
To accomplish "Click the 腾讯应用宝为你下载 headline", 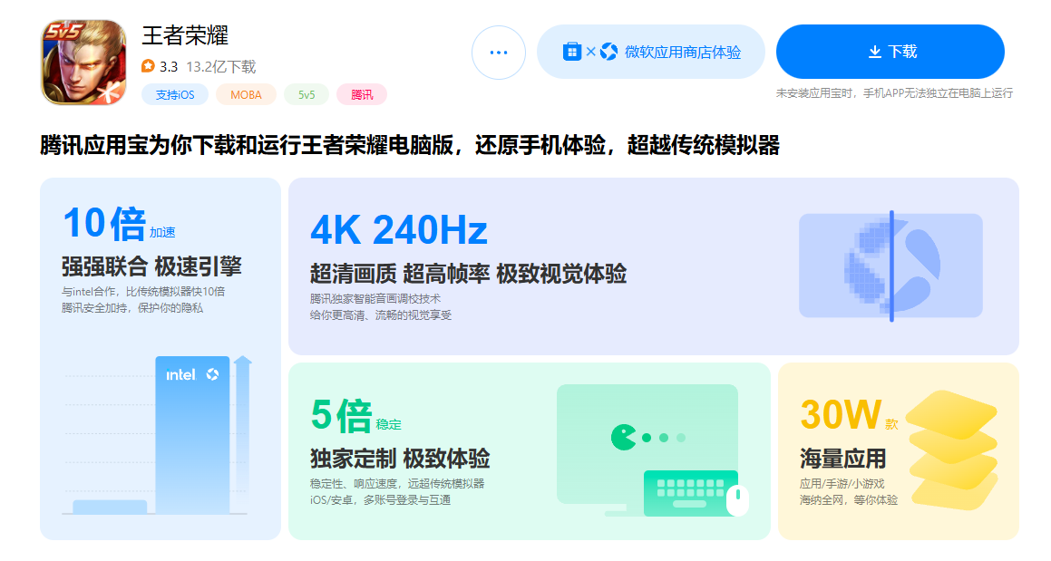I will pyautogui.click(x=410, y=145).
